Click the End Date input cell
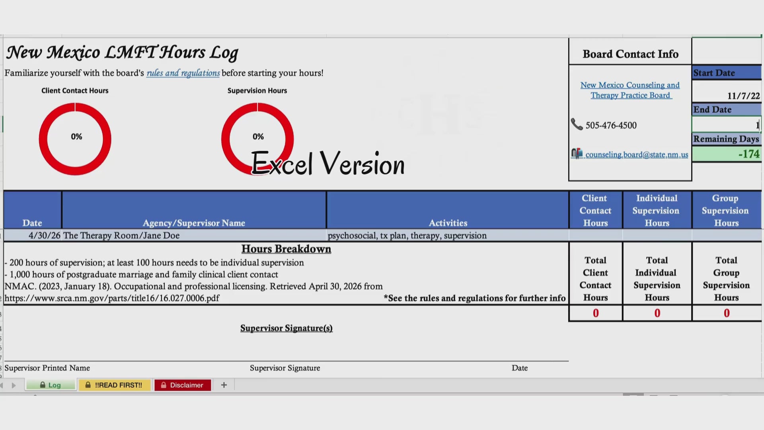This screenshot has width=764, height=430. (727, 125)
